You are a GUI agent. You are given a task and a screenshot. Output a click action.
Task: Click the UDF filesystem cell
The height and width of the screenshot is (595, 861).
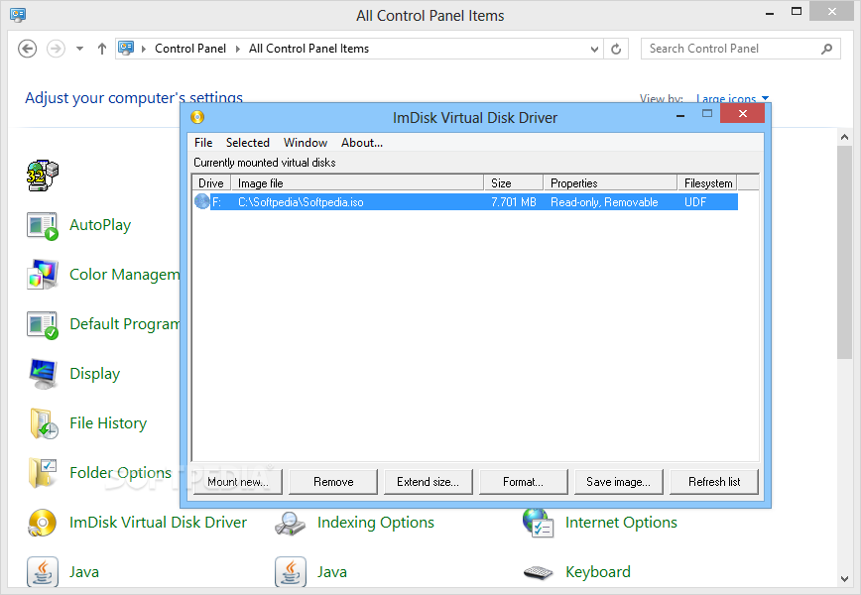click(695, 202)
